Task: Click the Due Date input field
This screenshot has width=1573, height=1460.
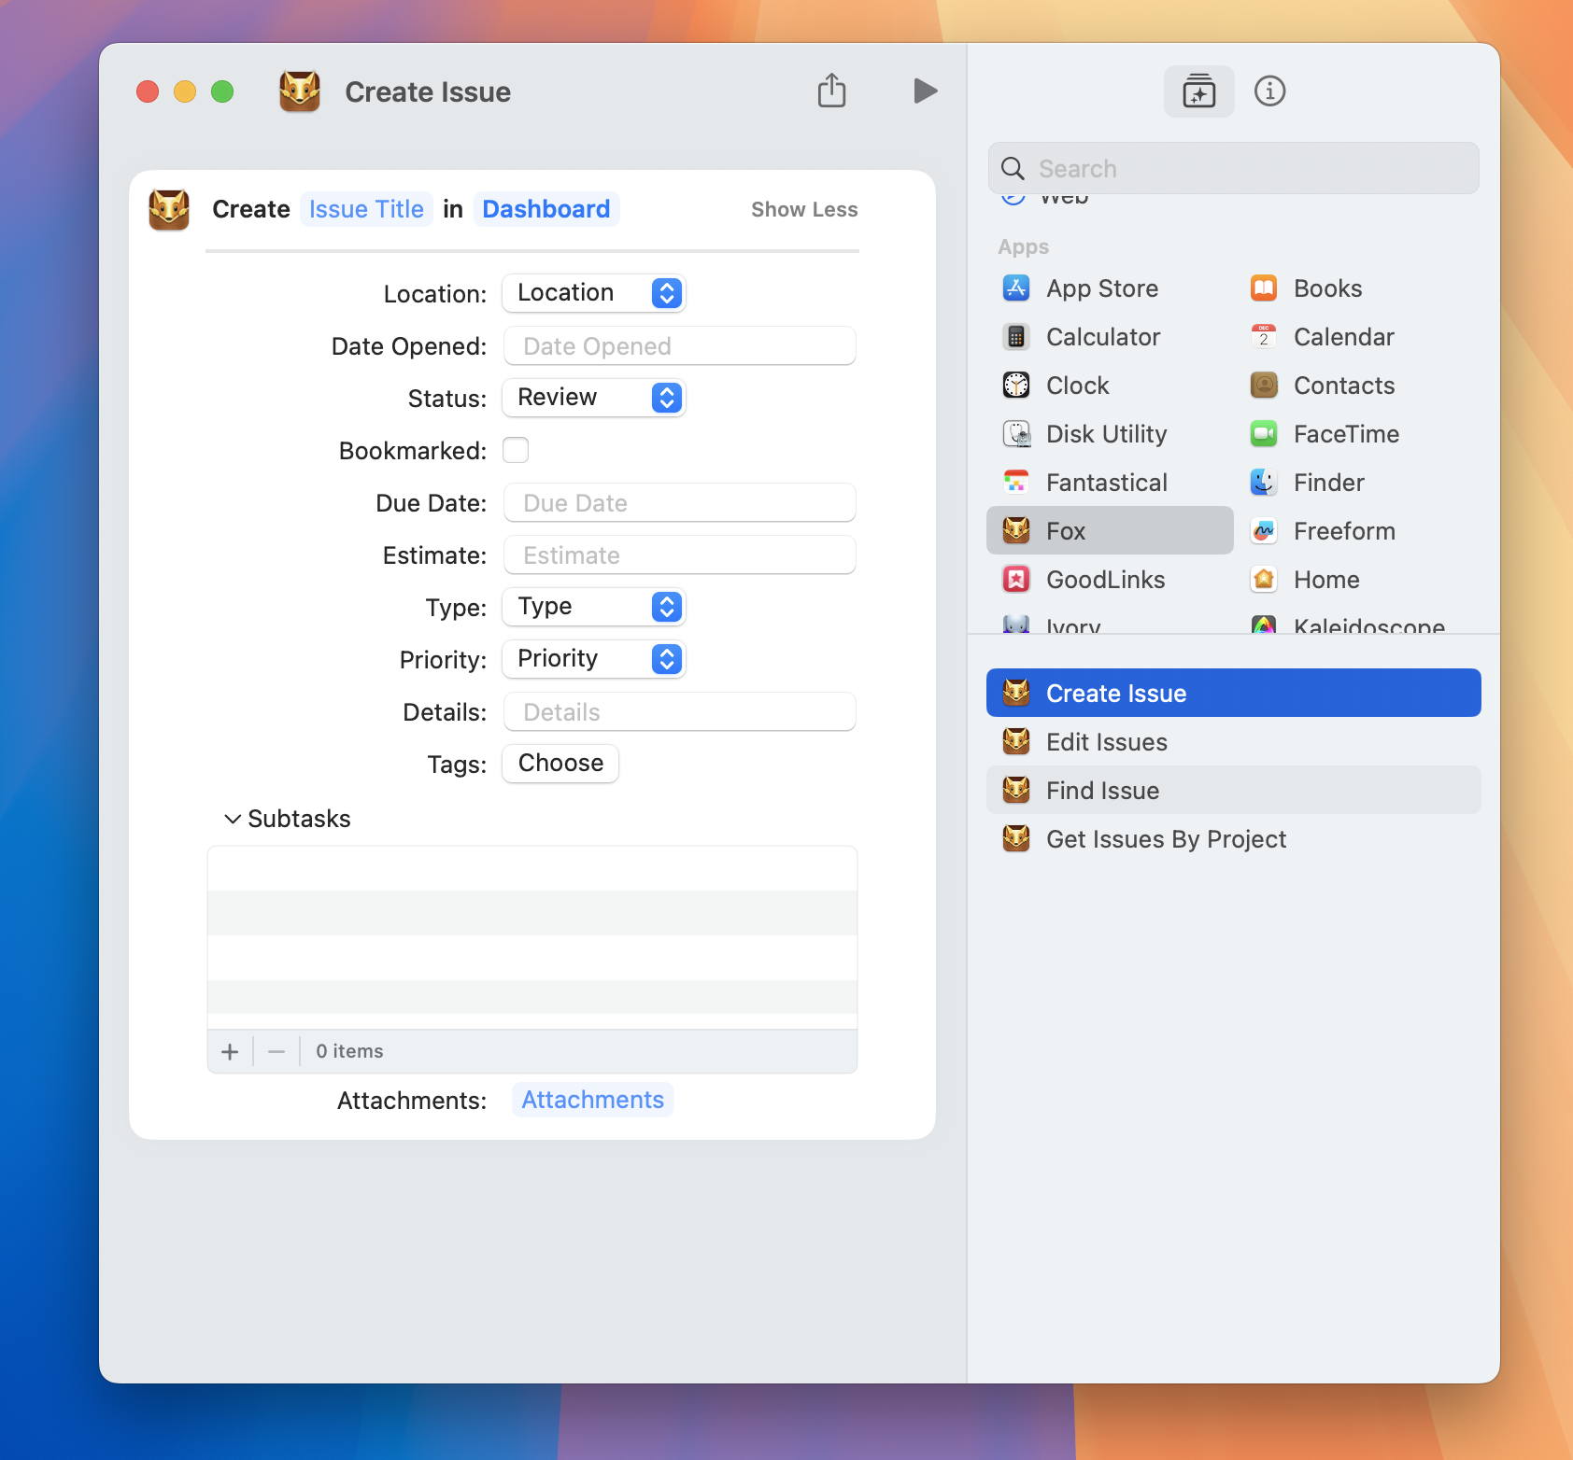Action: (679, 503)
